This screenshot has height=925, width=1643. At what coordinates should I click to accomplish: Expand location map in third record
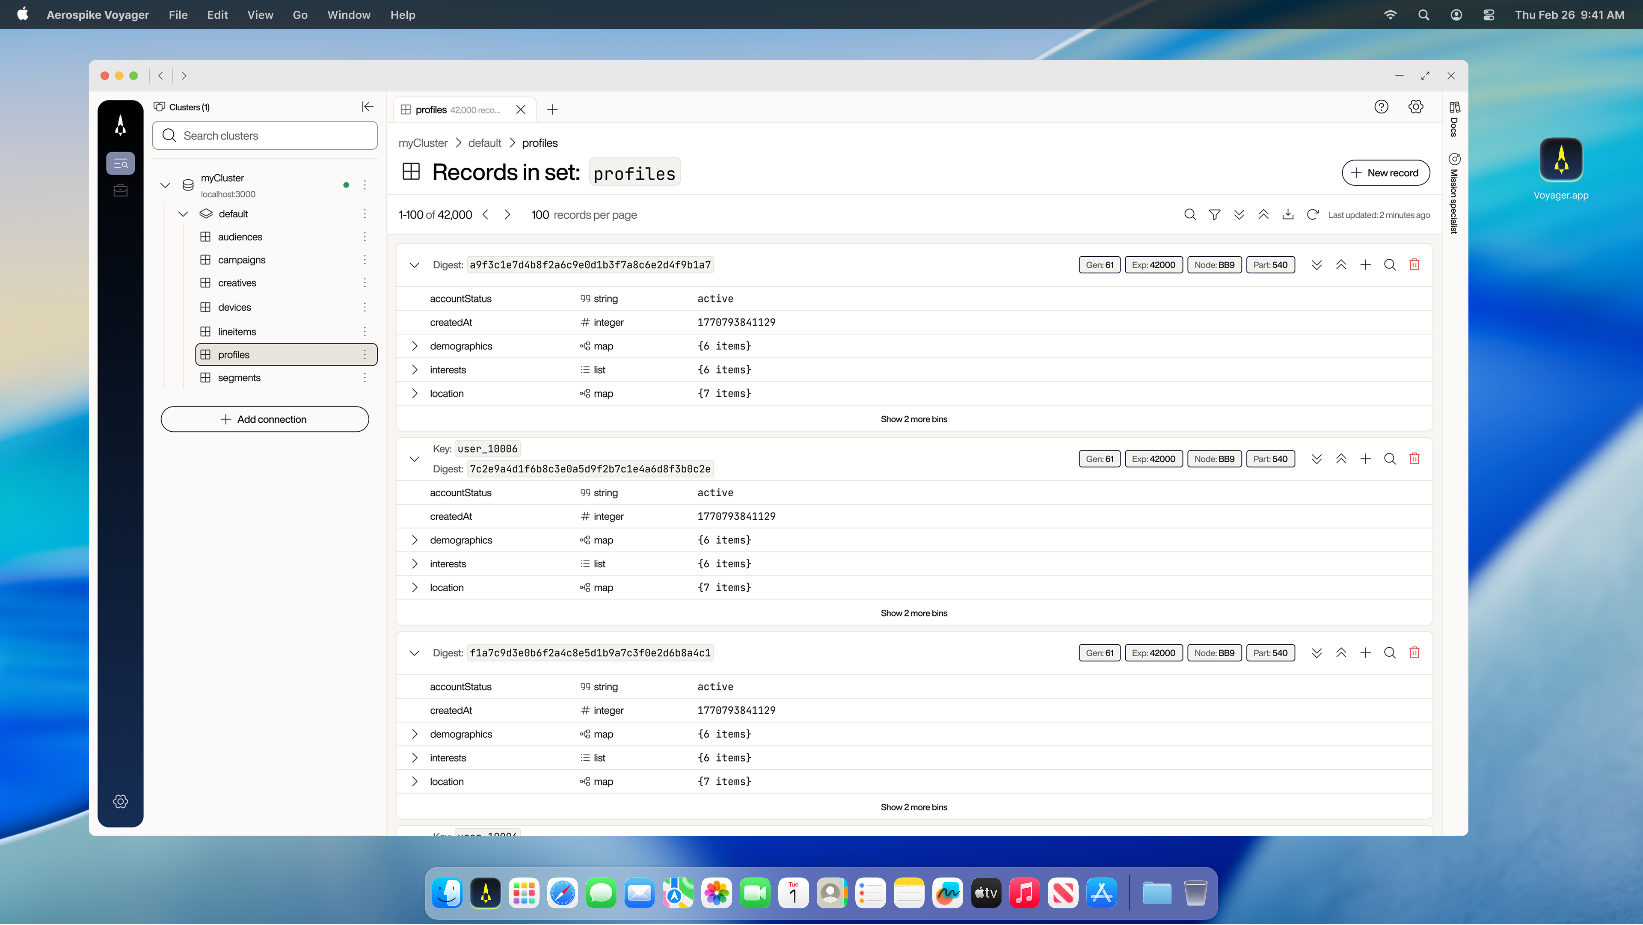pyautogui.click(x=415, y=782)
